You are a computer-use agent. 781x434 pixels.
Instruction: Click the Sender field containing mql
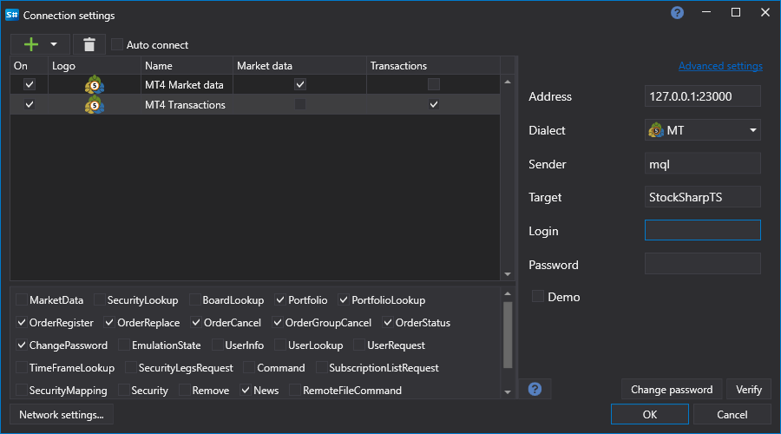(702, 164)
